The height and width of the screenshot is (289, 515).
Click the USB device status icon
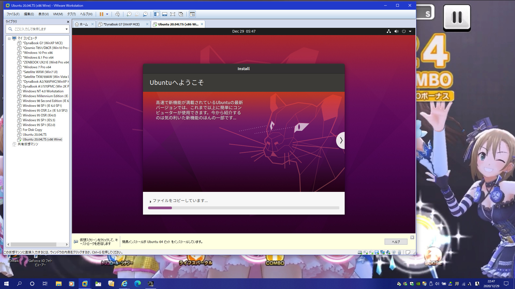pyautogui.click(x=399, y=252)
